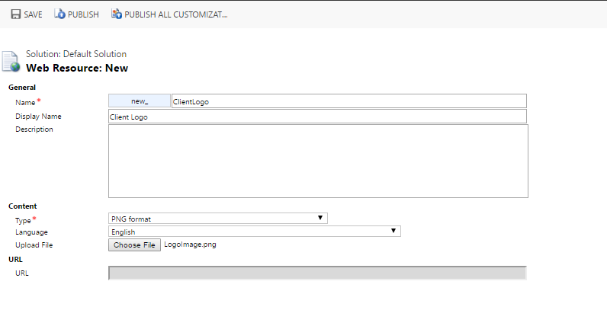The height and width of the screenshot is (326, 607).
Task: Click the Publish All Customizations icon
Action: pos(117,14)
